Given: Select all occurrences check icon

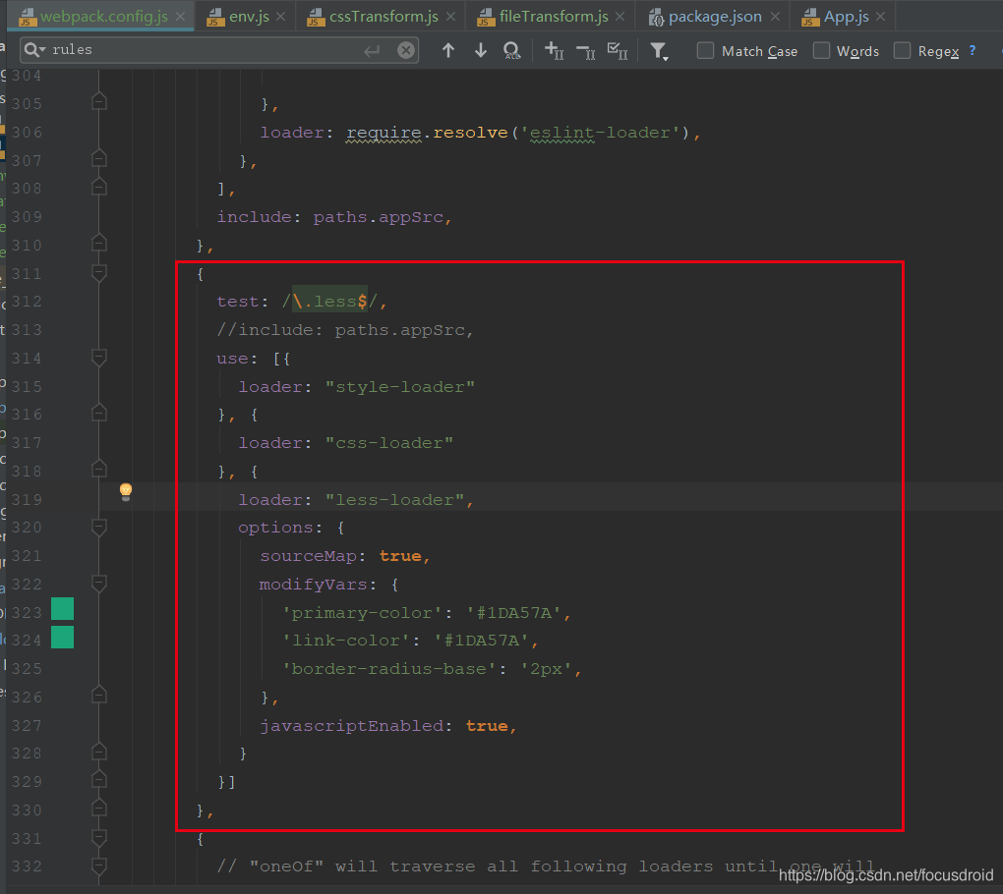Looking at the screenshot, I should [x=618, y=50].
